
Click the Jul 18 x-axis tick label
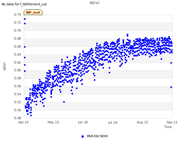(x=113, y=122)
